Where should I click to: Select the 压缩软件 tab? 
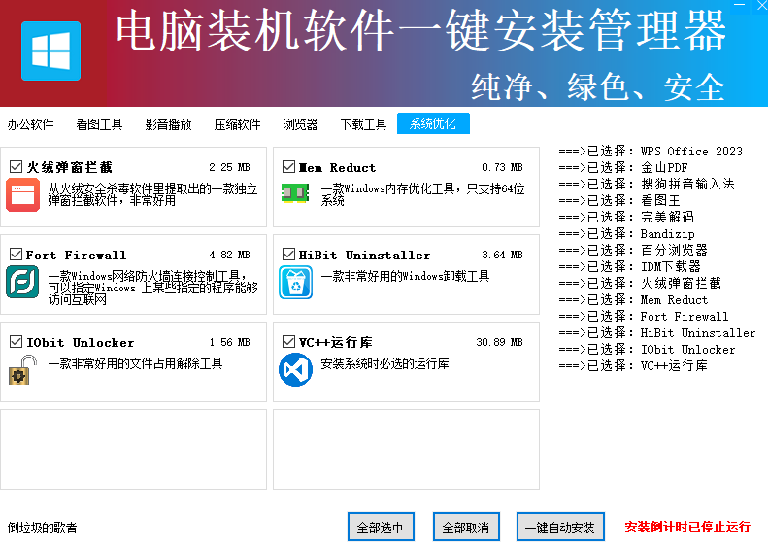click(237, 124)
